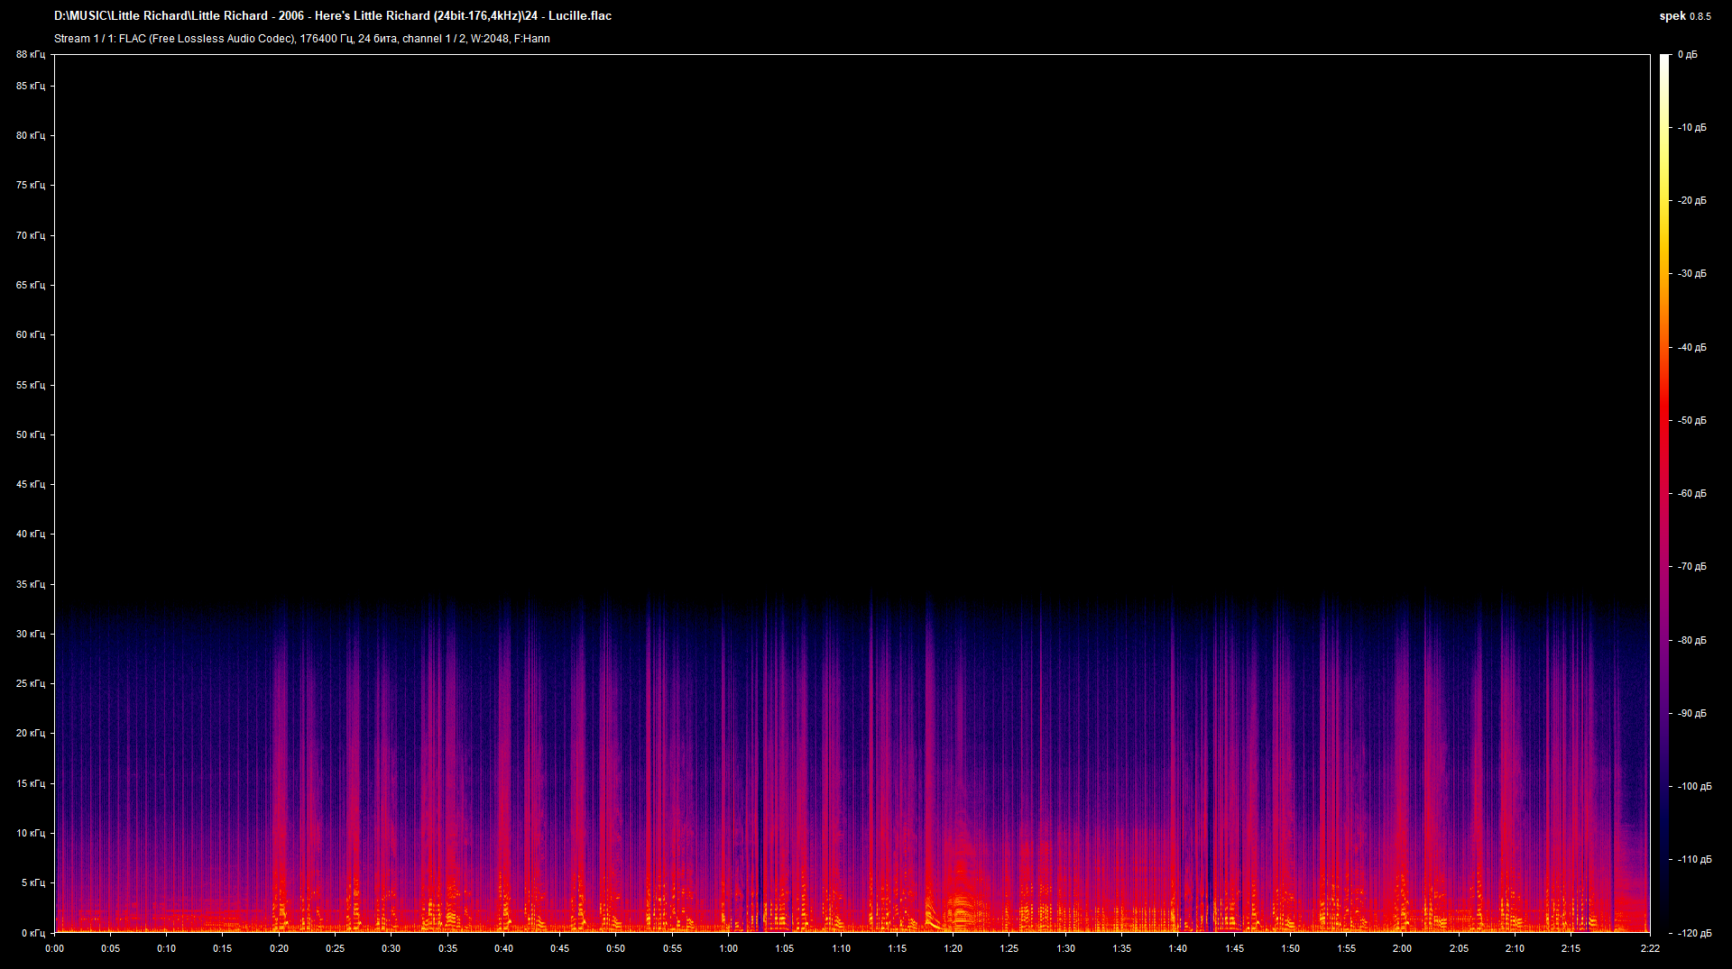
Task: Select the 0:30 time axis marker
Action: (391, 948)
